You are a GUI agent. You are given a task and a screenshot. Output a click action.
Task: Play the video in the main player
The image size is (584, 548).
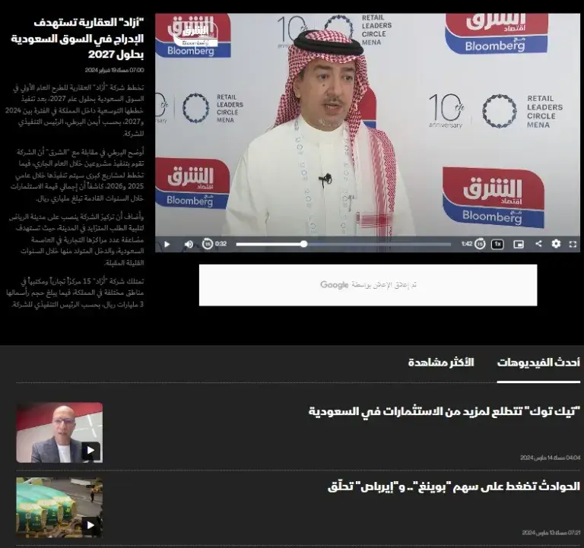(x=167, y=244)
